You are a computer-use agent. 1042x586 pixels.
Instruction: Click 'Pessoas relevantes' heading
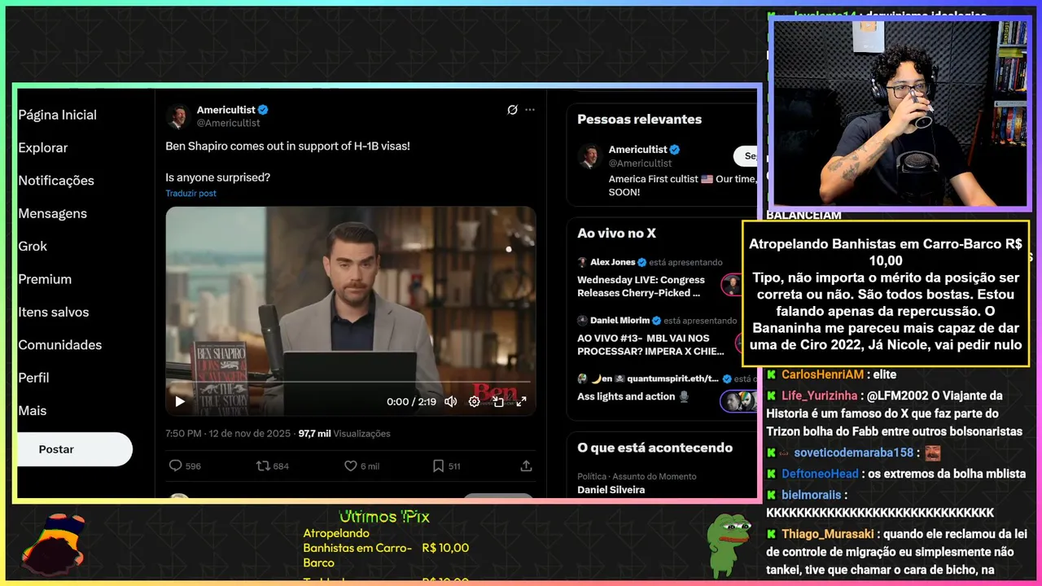639,119
